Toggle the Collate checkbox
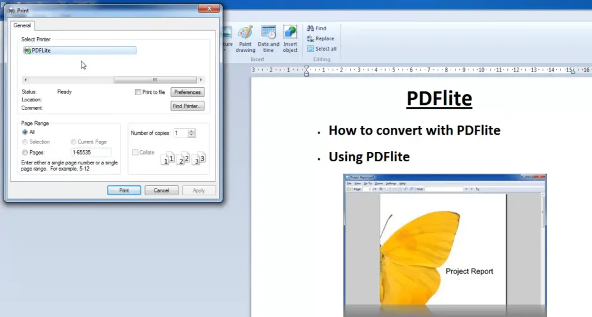Viewport: 592px width, 317px height. click(x=135, y=152)
